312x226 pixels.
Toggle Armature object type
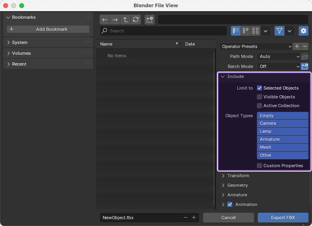[283, 139]
